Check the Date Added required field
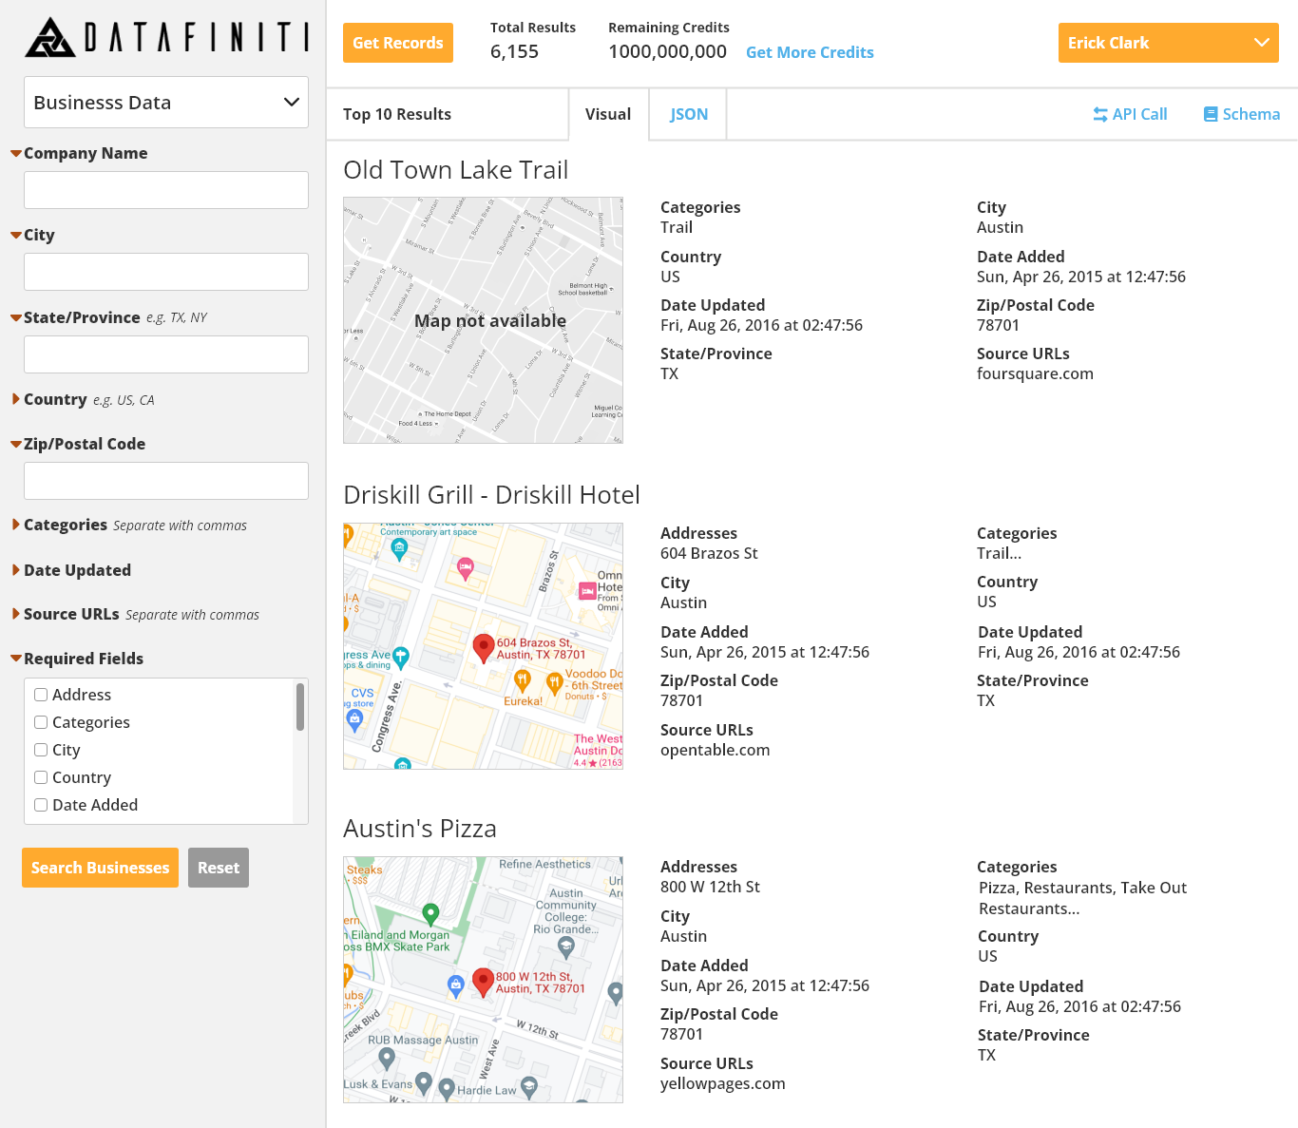1298x1128 pixels. click(x=41, y=805)
